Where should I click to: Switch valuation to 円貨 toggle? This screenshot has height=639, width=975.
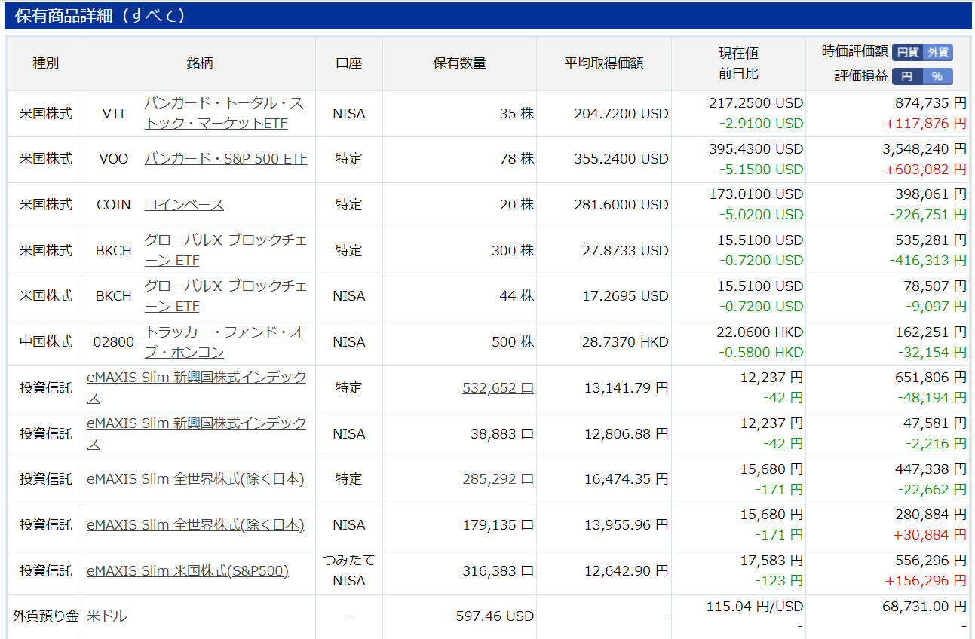click(907, 52)
